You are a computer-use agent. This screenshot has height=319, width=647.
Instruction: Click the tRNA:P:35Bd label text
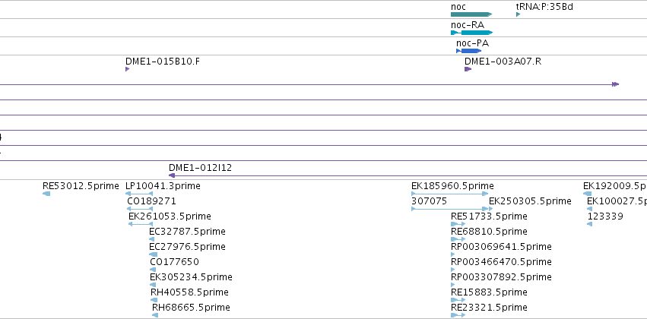[544, 7]
